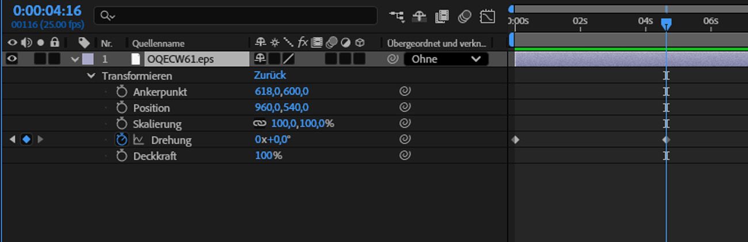Click inside the timeline search field
The width and height of the screenshot is (748, 242).
coord(236,16)
